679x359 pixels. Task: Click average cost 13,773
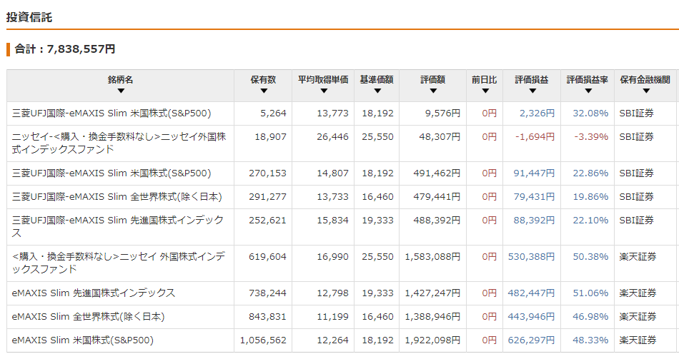332,113
